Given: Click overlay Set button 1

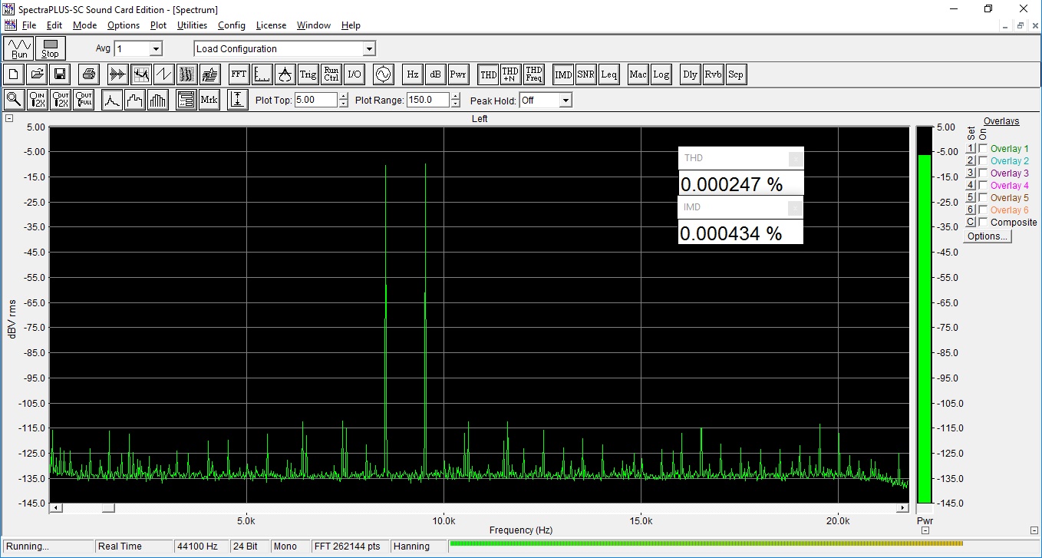Looking at the screenshot, I should [x=970, y=149].
